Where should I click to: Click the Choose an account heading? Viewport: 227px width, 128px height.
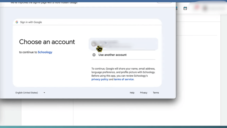tap(47, 42)
